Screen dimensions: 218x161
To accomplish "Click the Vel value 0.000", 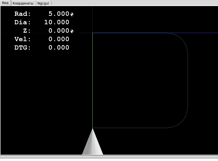I will click(x=59, y=39).
